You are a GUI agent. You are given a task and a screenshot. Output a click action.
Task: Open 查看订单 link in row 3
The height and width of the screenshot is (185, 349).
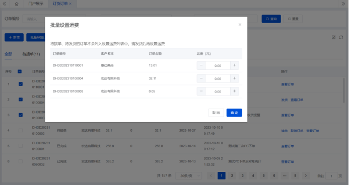[288, 115]
